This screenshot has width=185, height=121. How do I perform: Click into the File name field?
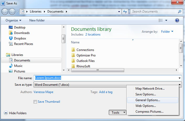[107, 78]
